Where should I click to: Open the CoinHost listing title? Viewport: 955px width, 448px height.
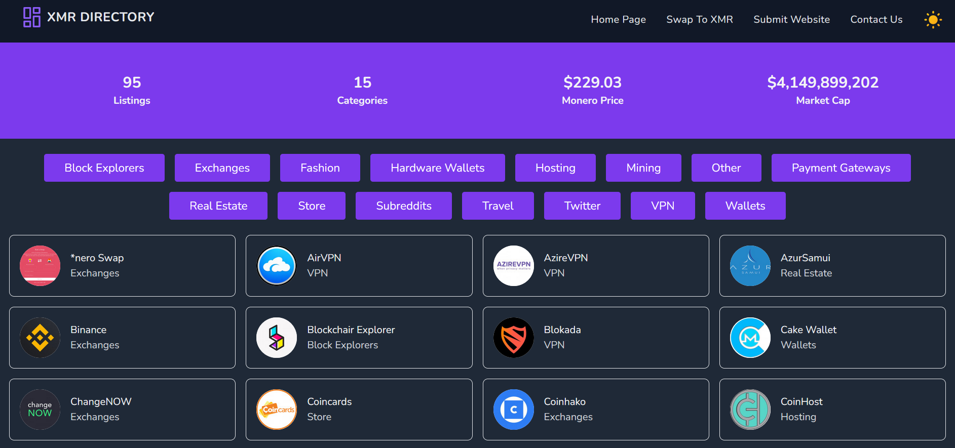(x=801, y=401)
